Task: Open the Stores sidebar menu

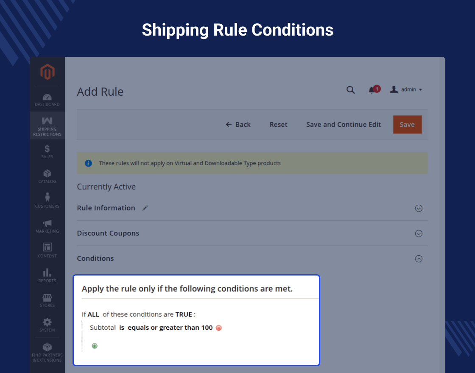Action: [x=47, y=300]
